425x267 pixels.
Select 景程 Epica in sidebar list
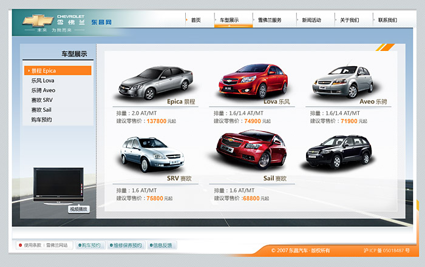point(58,70)
